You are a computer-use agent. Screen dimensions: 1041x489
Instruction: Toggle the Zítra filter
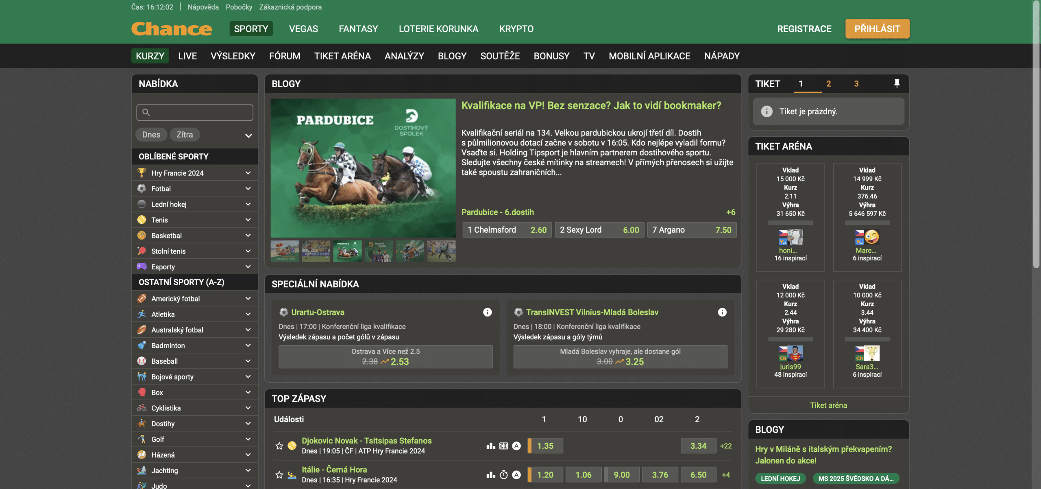pos(185,135)
